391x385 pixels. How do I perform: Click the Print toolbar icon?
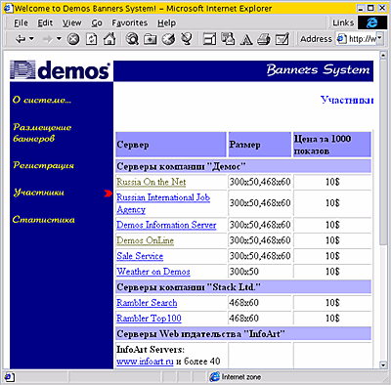pos(264,40)
